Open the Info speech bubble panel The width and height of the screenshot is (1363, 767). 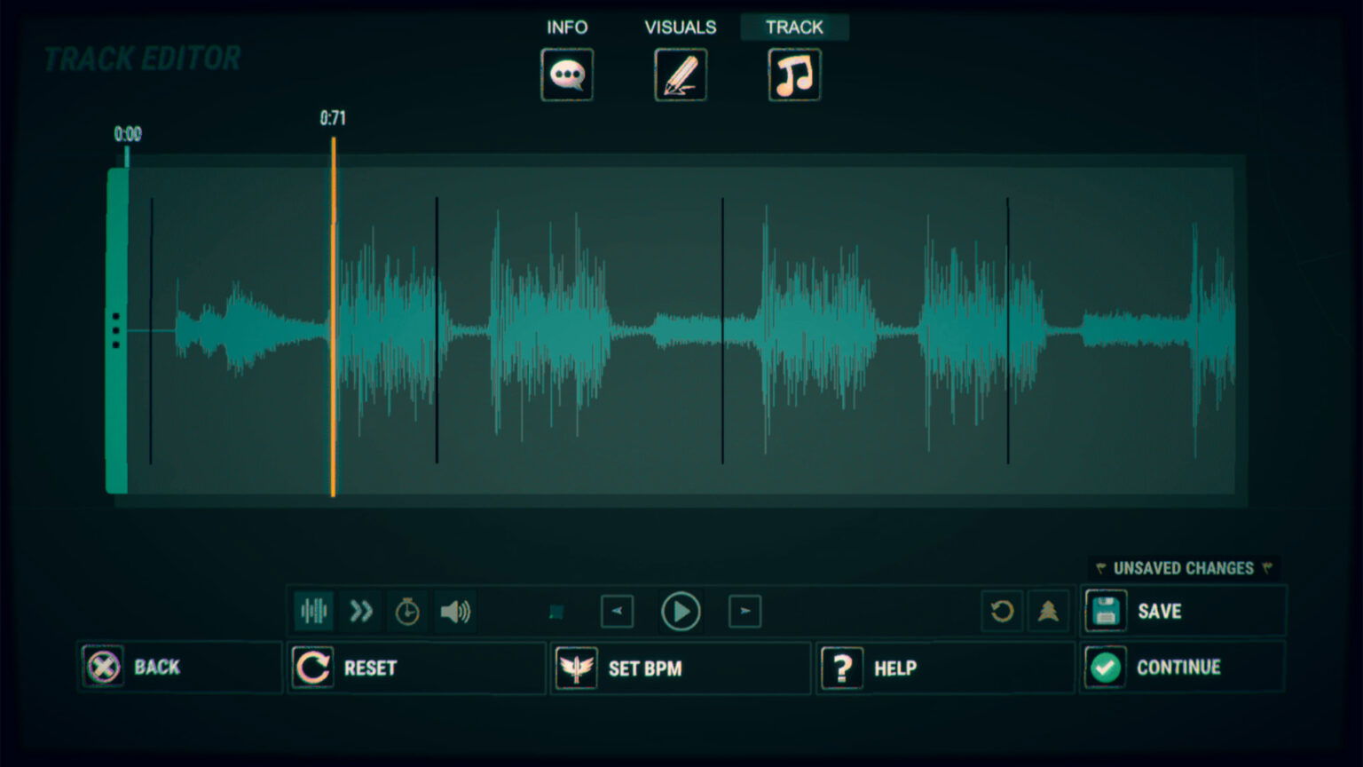(567, 75)
